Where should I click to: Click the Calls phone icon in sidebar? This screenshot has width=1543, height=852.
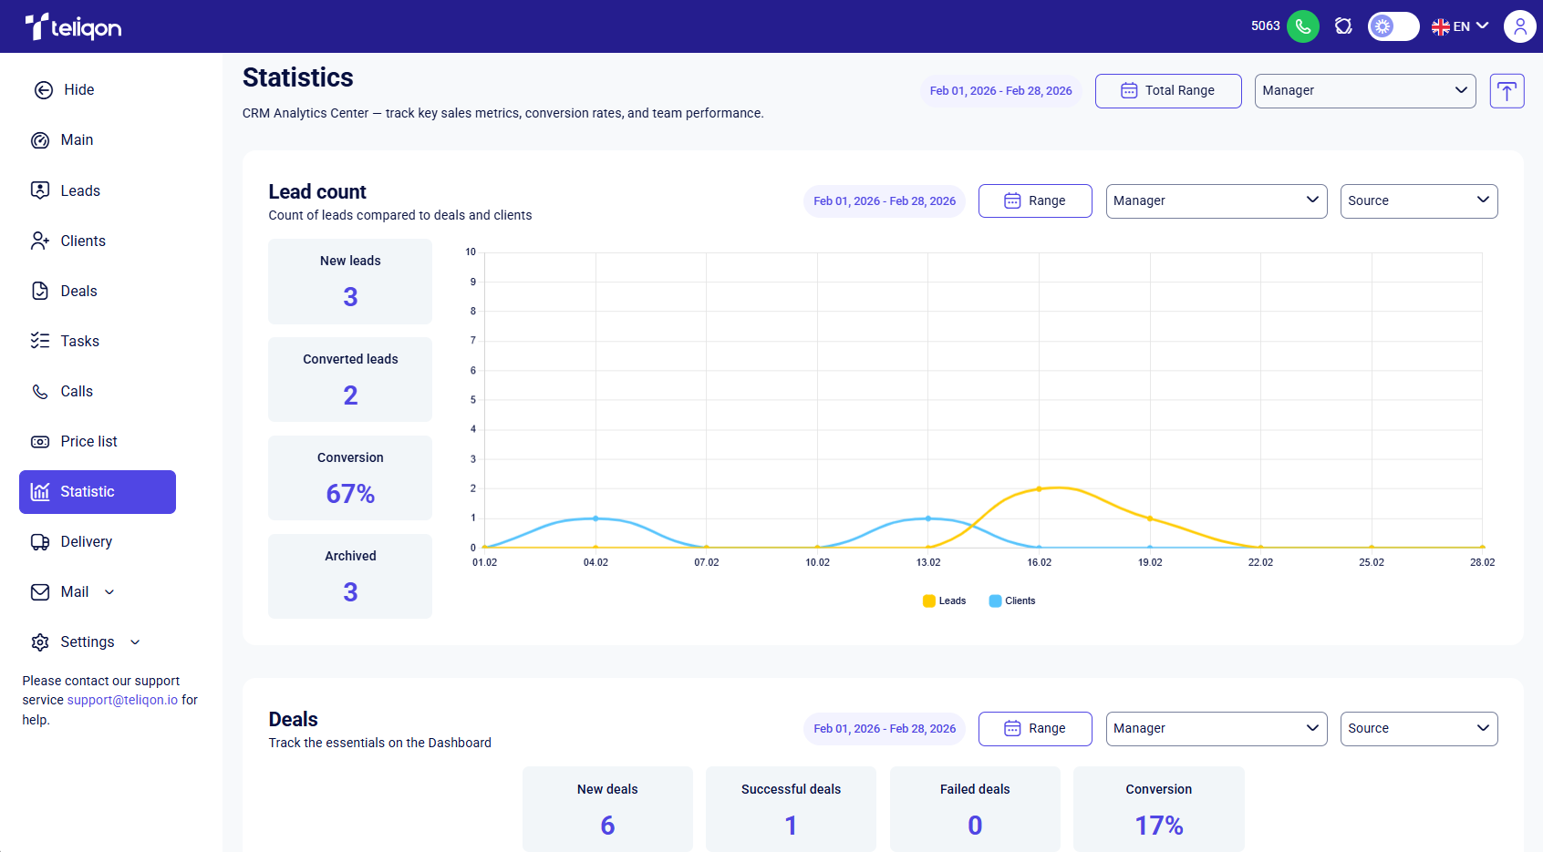click(x=40, y=392)
